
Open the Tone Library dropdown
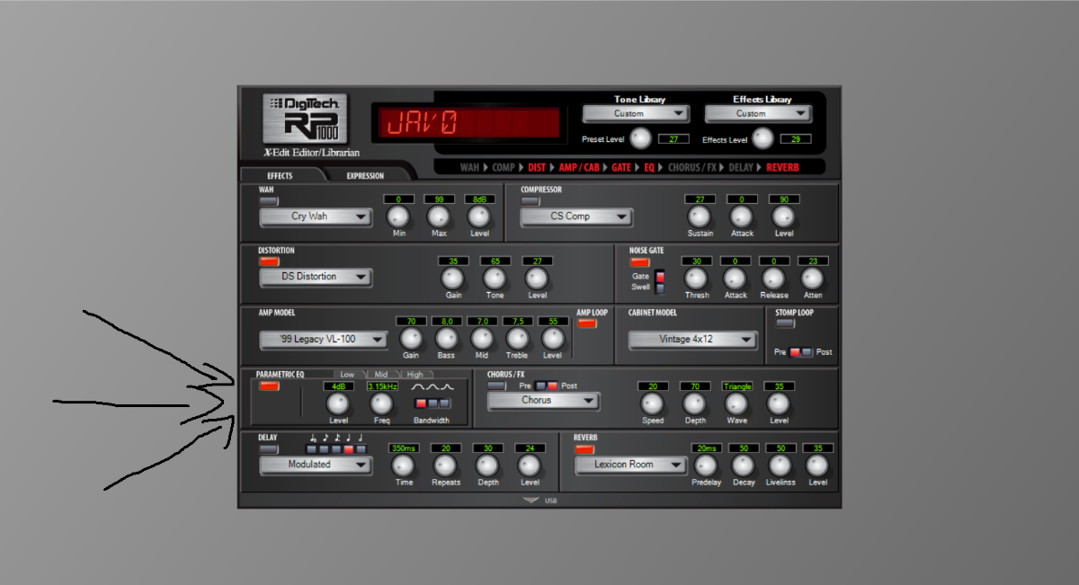pos(636,114)
